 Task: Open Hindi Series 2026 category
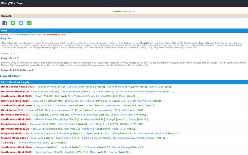point(12,110)
